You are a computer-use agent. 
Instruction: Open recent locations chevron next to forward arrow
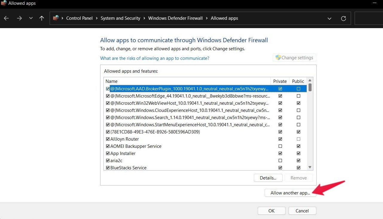(x=31, y=18)
